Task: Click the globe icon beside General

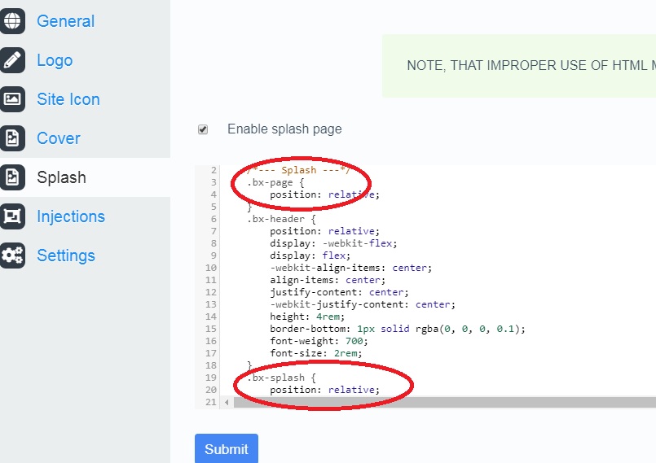Action: tap(12, 21)
